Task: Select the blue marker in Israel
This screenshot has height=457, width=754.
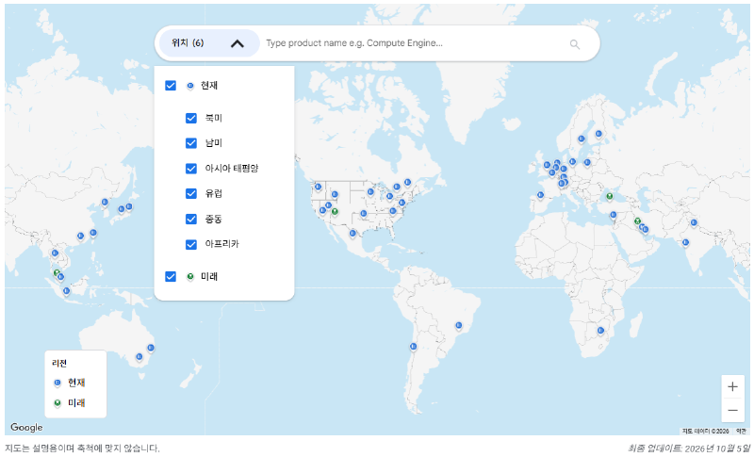Action: 614,215
